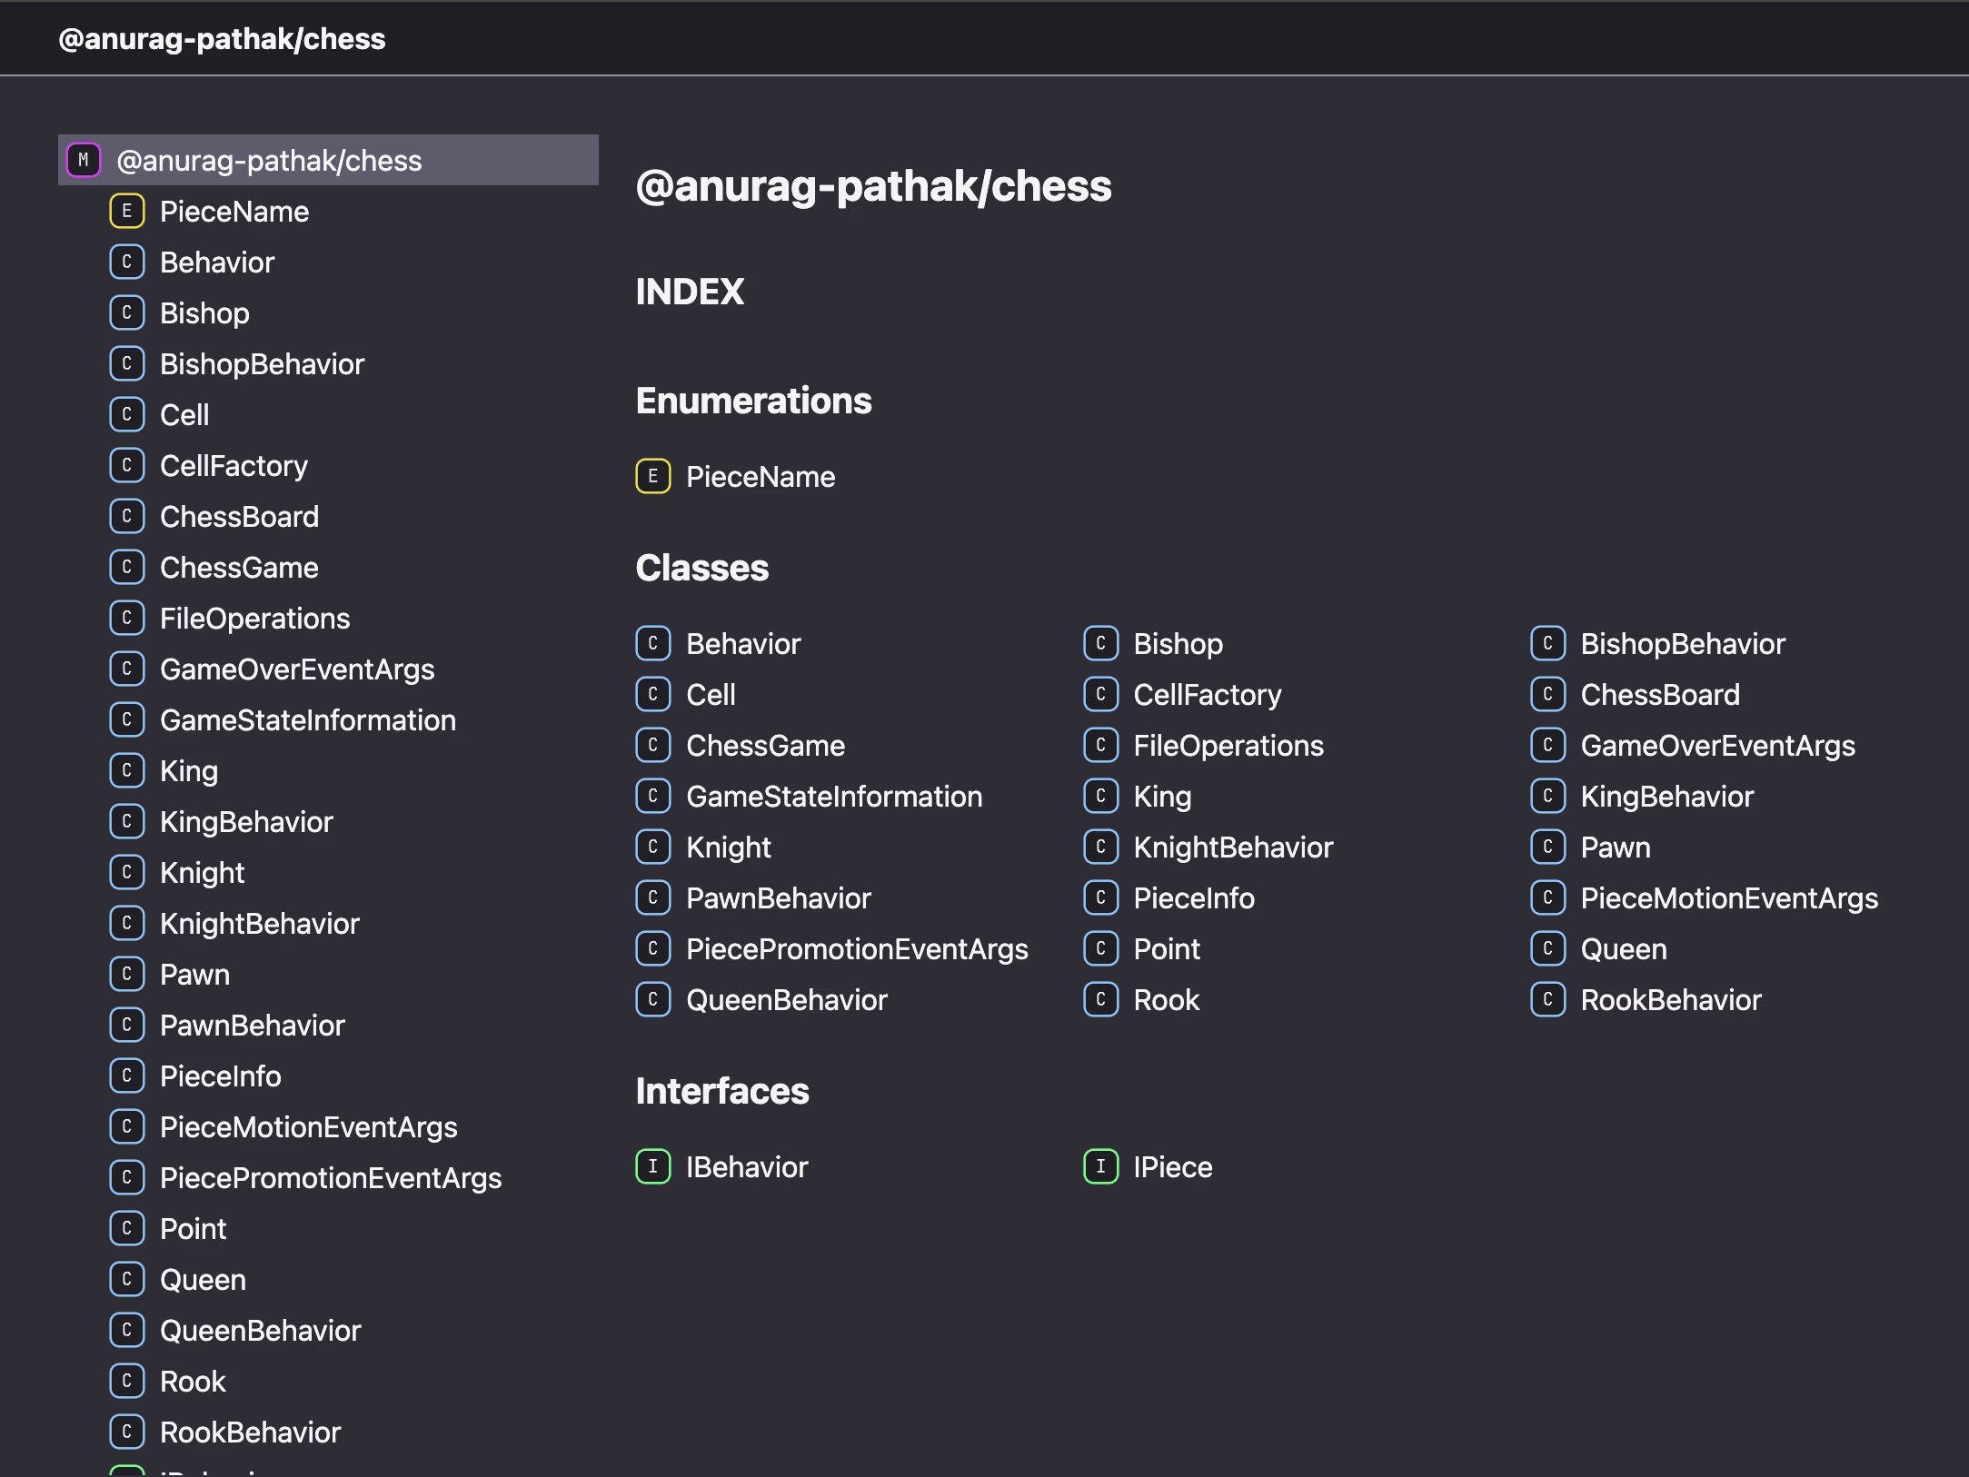Select GameStateInformation in the left sidebar

pos(307,720)
